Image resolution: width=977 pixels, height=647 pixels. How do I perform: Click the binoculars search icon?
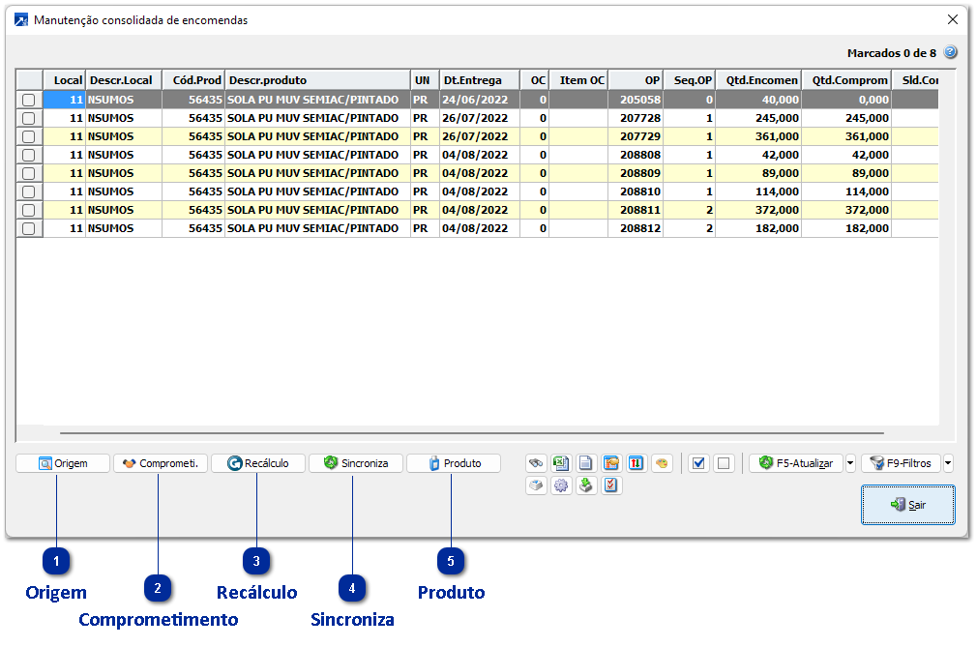[x=536, y=463]
